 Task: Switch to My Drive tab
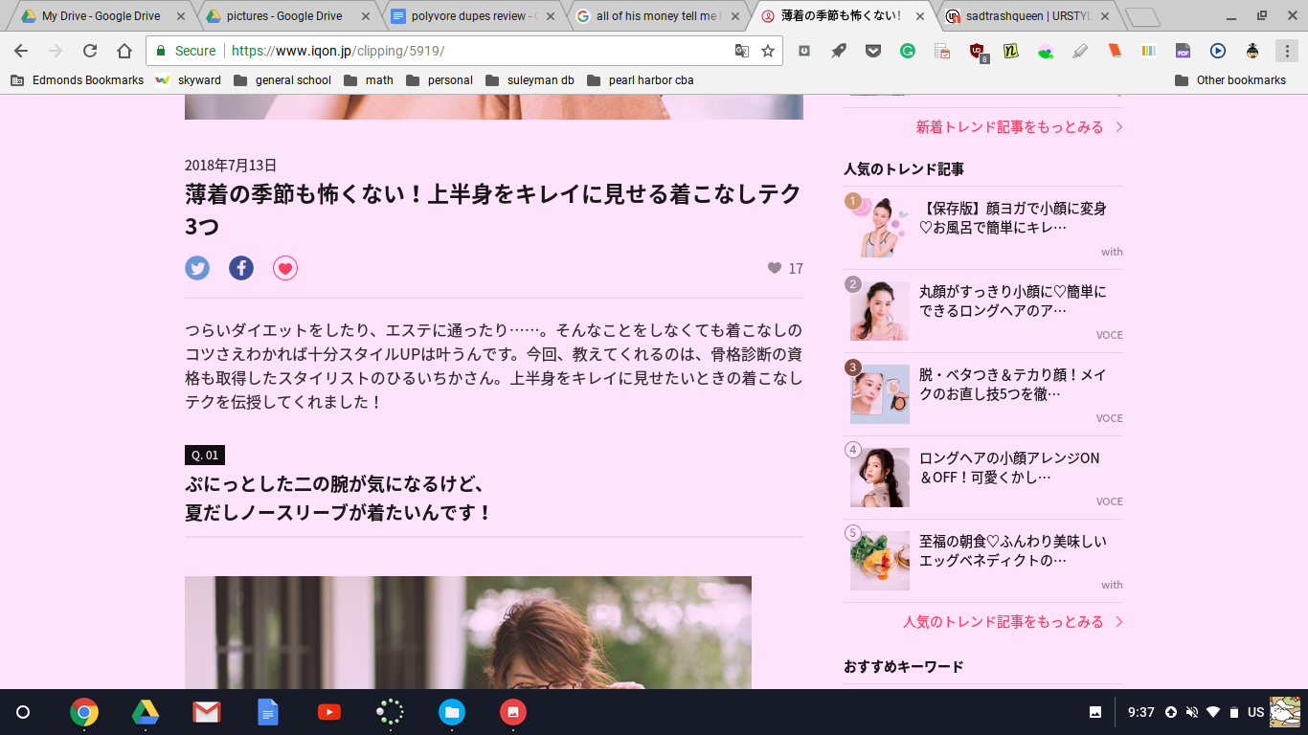click(101, 16)
